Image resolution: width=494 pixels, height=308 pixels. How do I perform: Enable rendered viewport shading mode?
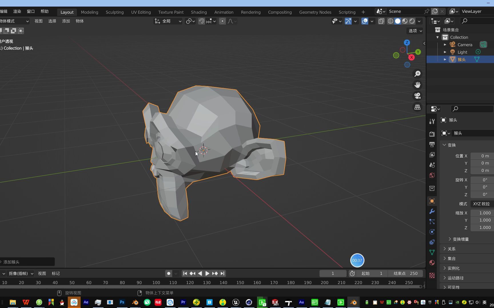[x=412, y=21]
